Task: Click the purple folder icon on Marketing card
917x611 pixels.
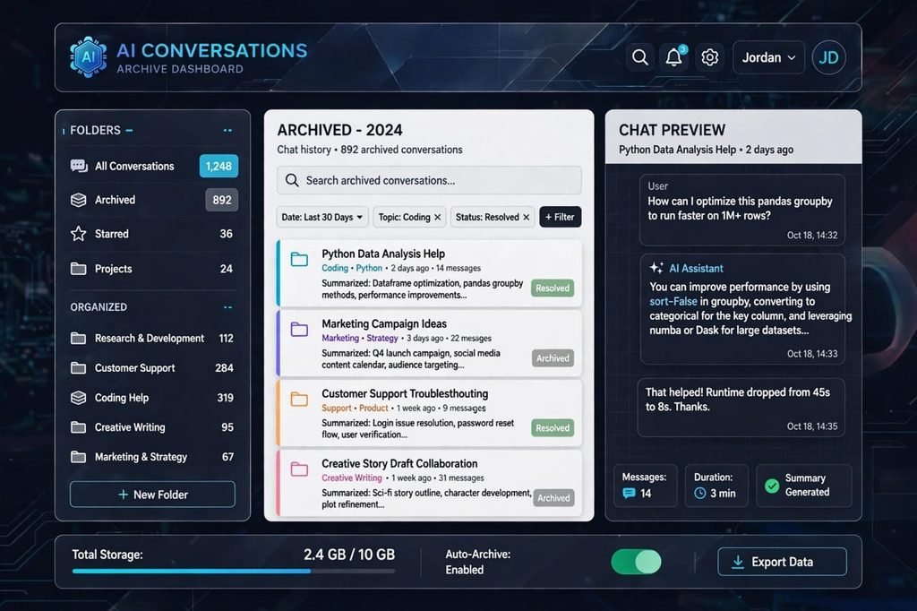Action: (x=299, y=329)
